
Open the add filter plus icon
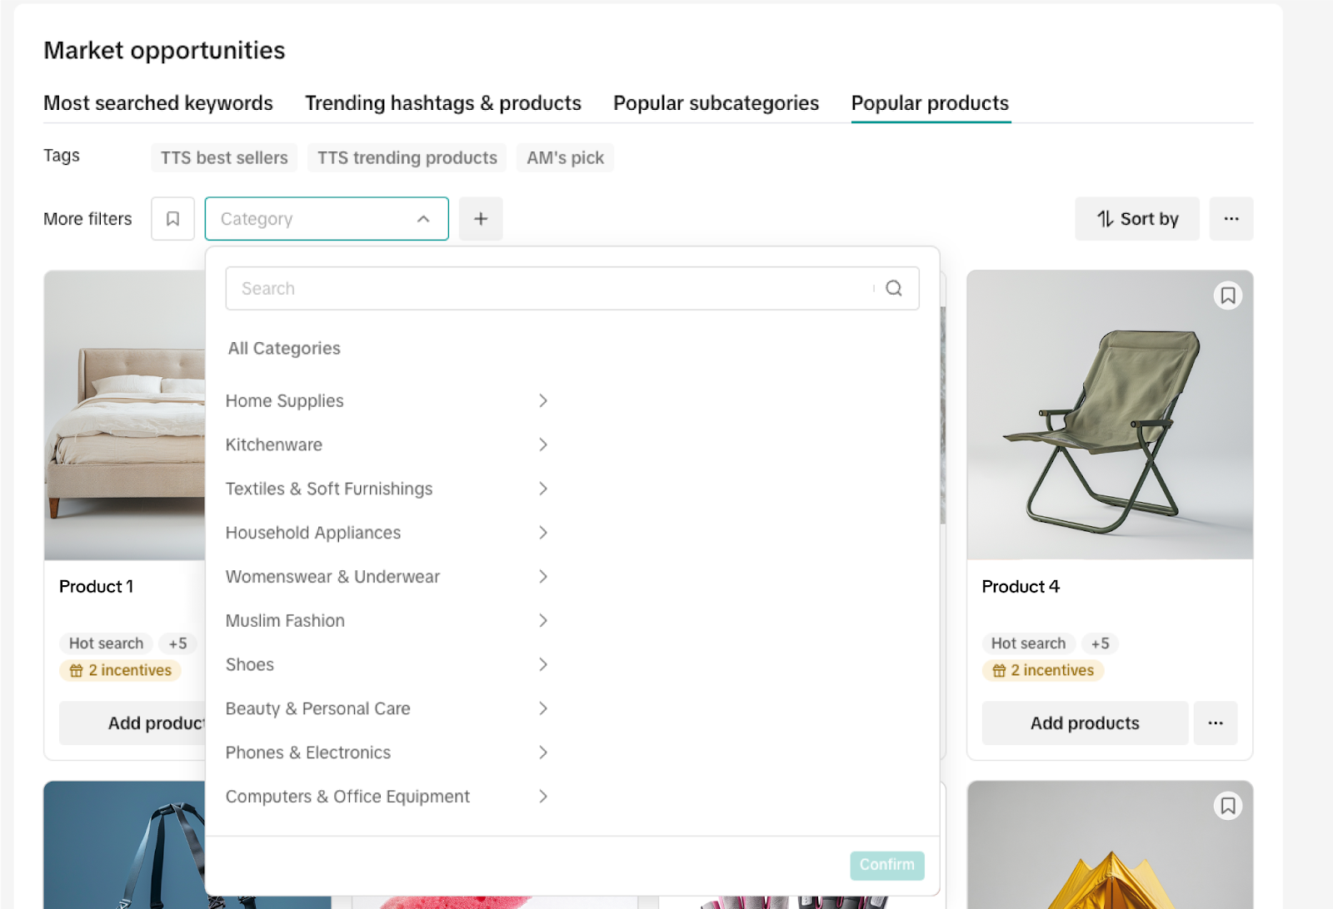tap(481, 218)
